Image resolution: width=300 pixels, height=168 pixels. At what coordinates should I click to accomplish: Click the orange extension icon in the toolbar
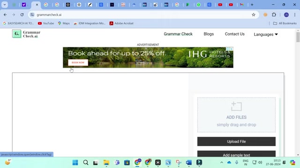tap(265, 14)
